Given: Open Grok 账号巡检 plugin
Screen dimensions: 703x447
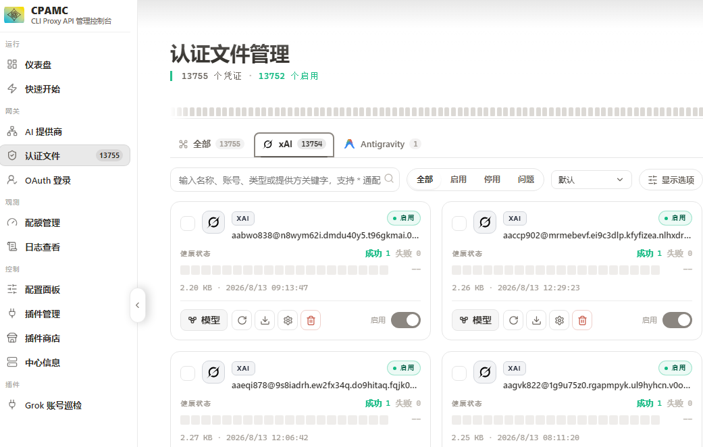Looking at the screenshot, I should pyautogui.click(x=65, y=405).
